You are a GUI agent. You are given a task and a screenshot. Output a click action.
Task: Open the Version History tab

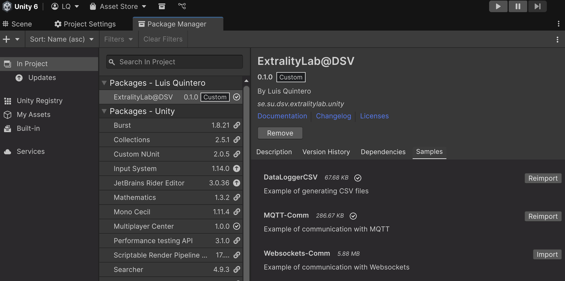pyautogui.click(x=326, y=152)
